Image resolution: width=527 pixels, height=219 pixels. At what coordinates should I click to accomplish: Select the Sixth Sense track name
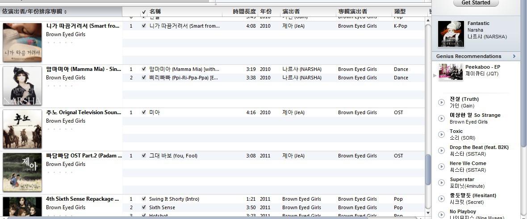(162, 207)
